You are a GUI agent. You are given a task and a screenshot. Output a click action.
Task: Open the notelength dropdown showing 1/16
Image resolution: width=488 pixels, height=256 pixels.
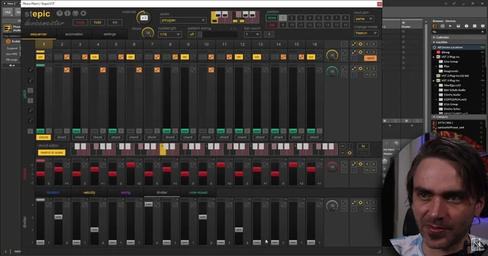170,34
